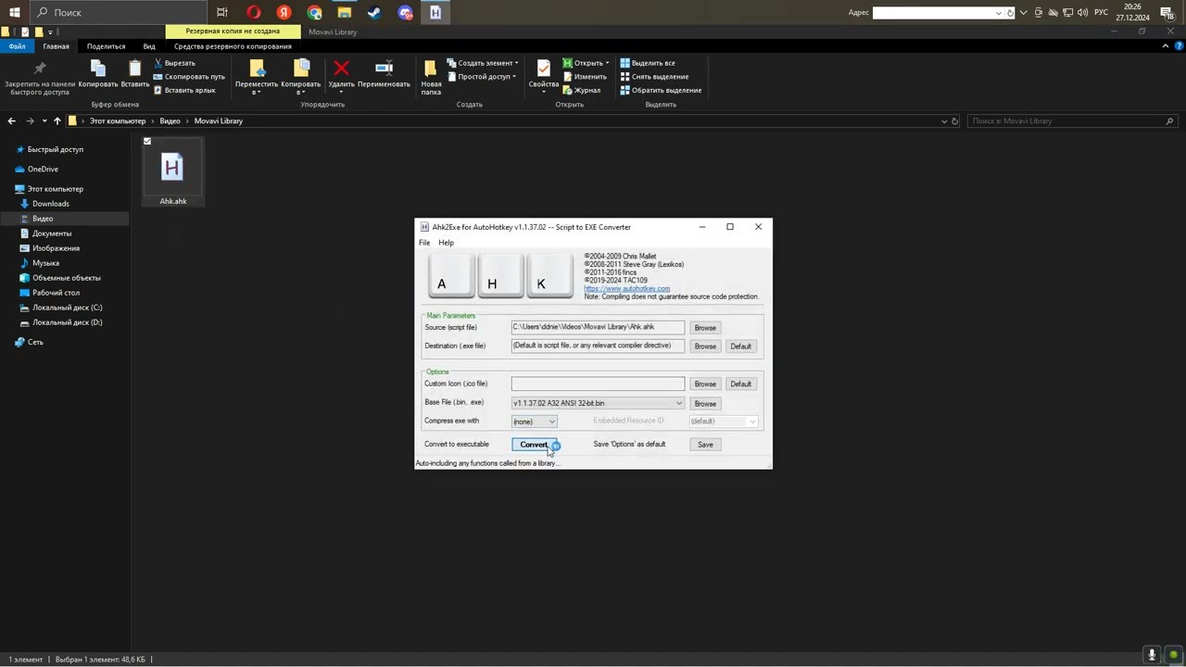This screenshot has height=667, width=1186.
Task: Click Default next to Custom Icon
Action: tap(740, 384)
